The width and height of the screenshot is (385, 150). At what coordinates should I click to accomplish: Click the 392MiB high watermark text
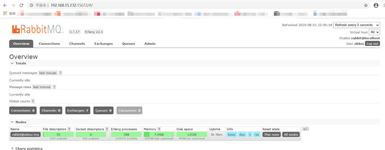[159, 139]
